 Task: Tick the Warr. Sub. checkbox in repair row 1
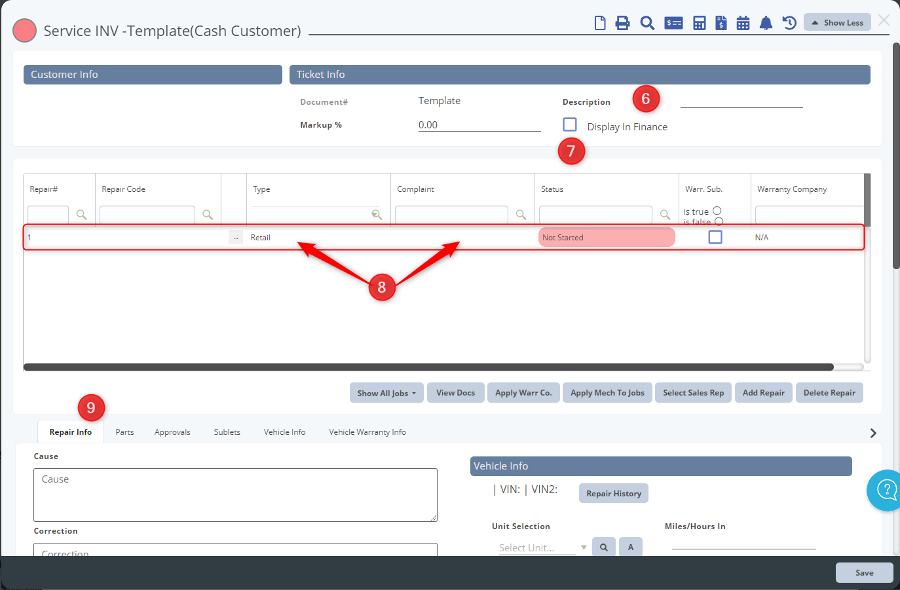(715, 237)
